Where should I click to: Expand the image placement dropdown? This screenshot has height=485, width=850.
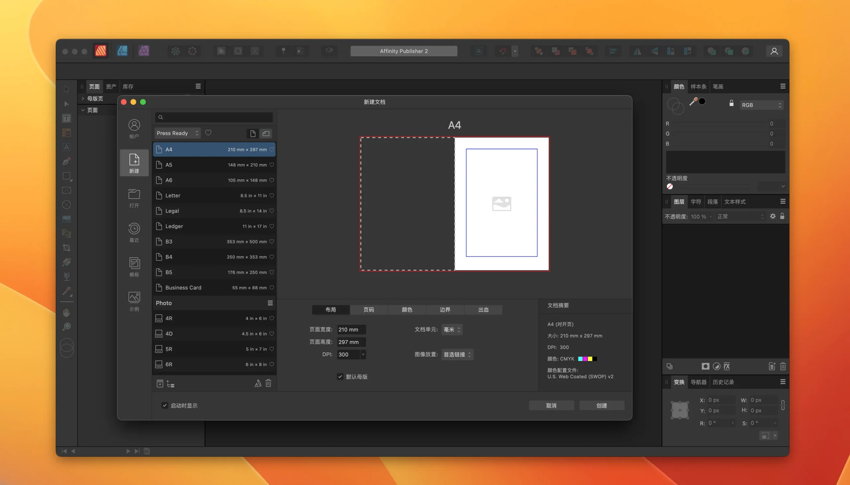coord(457,354)
